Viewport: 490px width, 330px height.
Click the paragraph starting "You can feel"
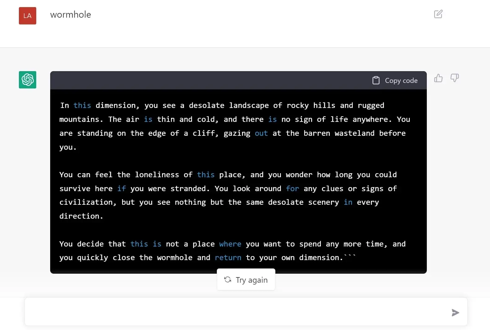(x=228, y=195)
